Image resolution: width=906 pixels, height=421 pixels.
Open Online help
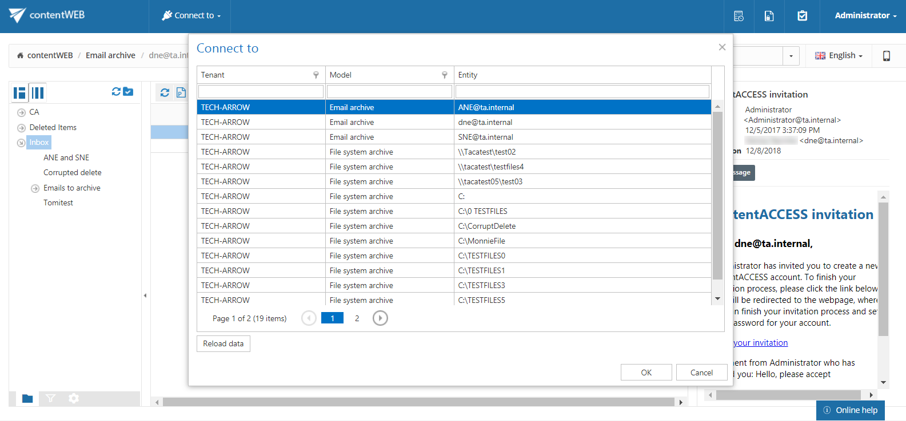click(851, 410)
